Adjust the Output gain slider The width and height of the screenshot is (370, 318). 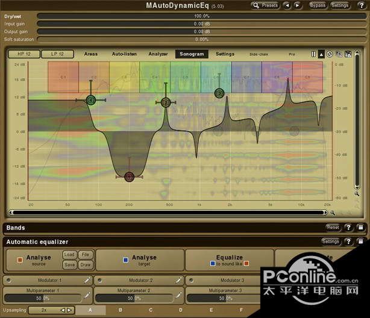202,31
